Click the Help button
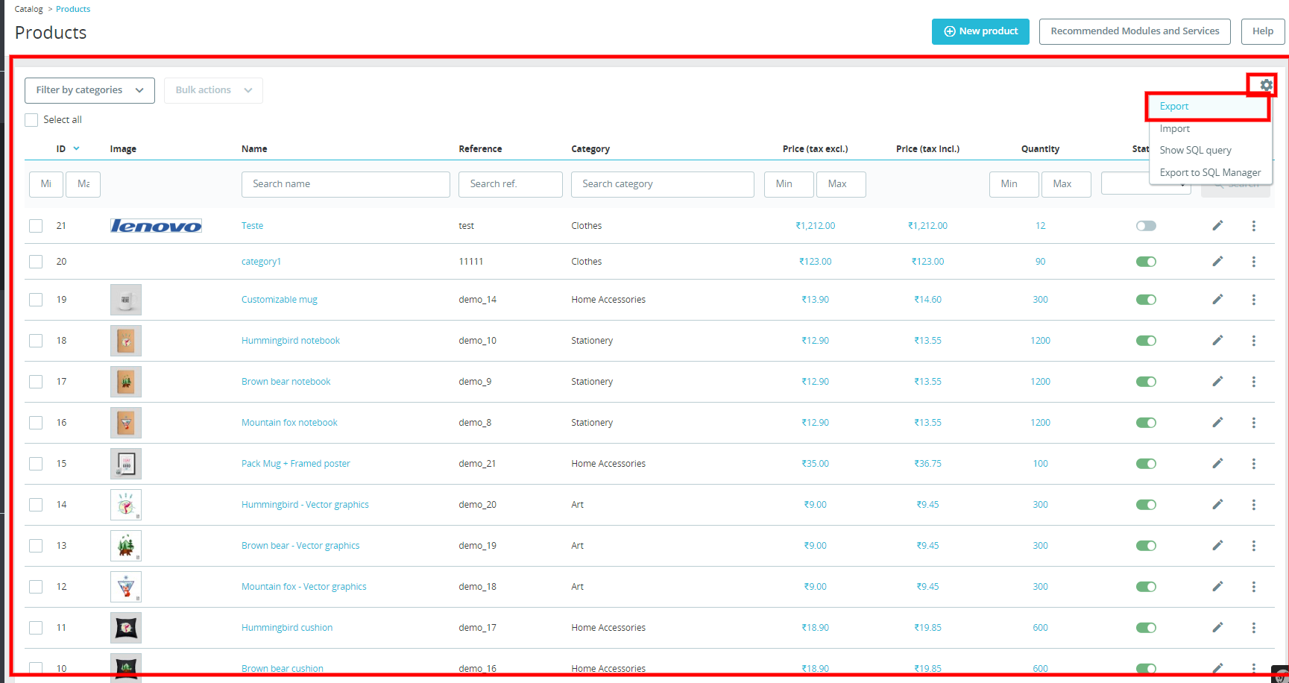Image resolution: width=1289 pixels, height=683 pixels. 1263,31
